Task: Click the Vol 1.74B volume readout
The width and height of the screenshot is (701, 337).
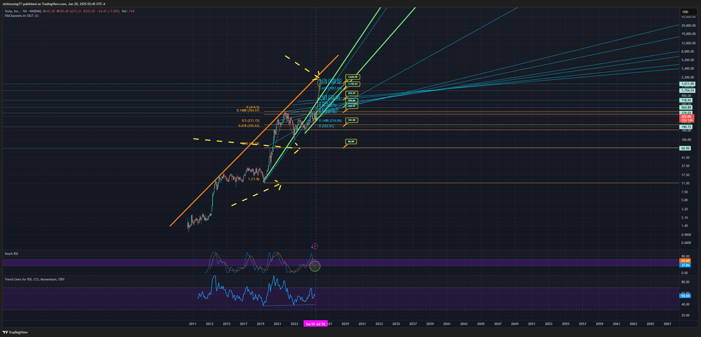Action: pos(128,11)
